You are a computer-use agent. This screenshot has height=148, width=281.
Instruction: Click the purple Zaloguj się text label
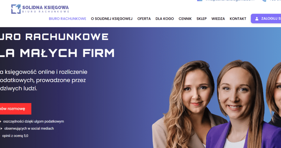(x=271, y=19)
